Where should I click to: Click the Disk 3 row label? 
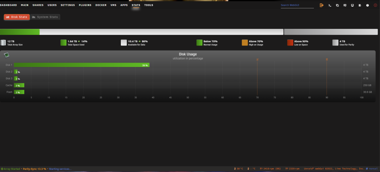(9, 79)
